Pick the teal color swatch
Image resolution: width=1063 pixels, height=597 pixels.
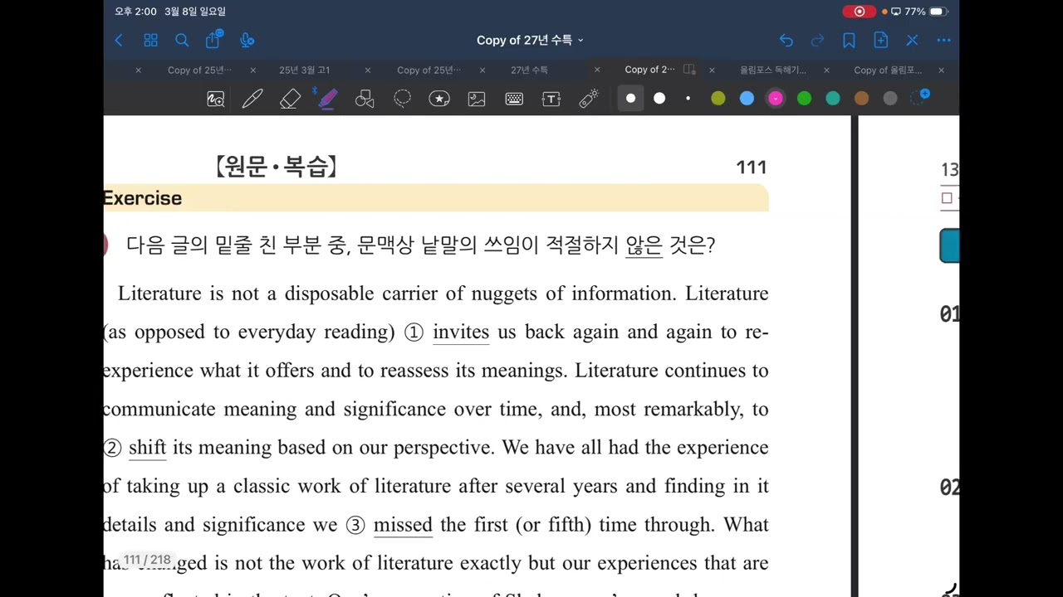point(833,99)
